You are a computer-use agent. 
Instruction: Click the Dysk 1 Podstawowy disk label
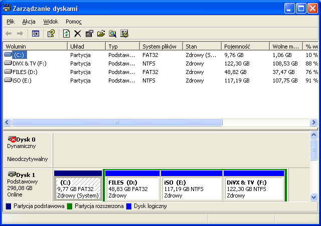pos(28,185)
